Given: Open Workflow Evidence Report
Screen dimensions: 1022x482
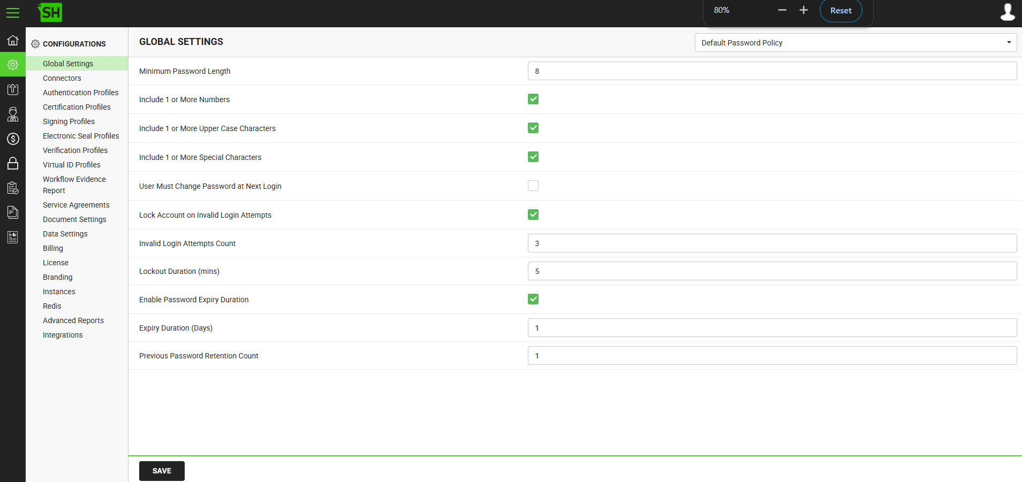Looking at the screenshot, I should pyautogui.click(x=74, y=185).
